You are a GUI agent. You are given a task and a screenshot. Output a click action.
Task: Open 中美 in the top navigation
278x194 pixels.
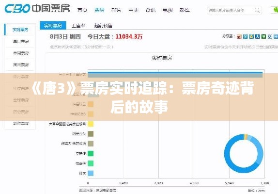(x=134, y=10)
